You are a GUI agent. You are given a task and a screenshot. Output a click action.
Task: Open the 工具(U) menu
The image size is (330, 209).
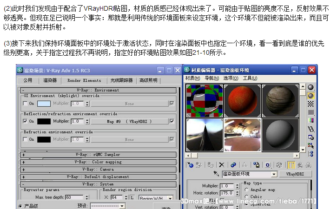click(x=250, y=78)
